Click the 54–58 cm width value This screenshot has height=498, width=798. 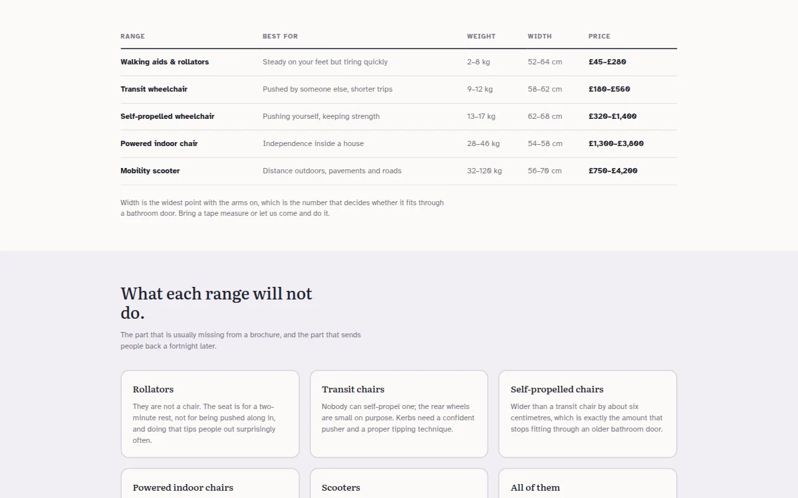click(545, 143)
